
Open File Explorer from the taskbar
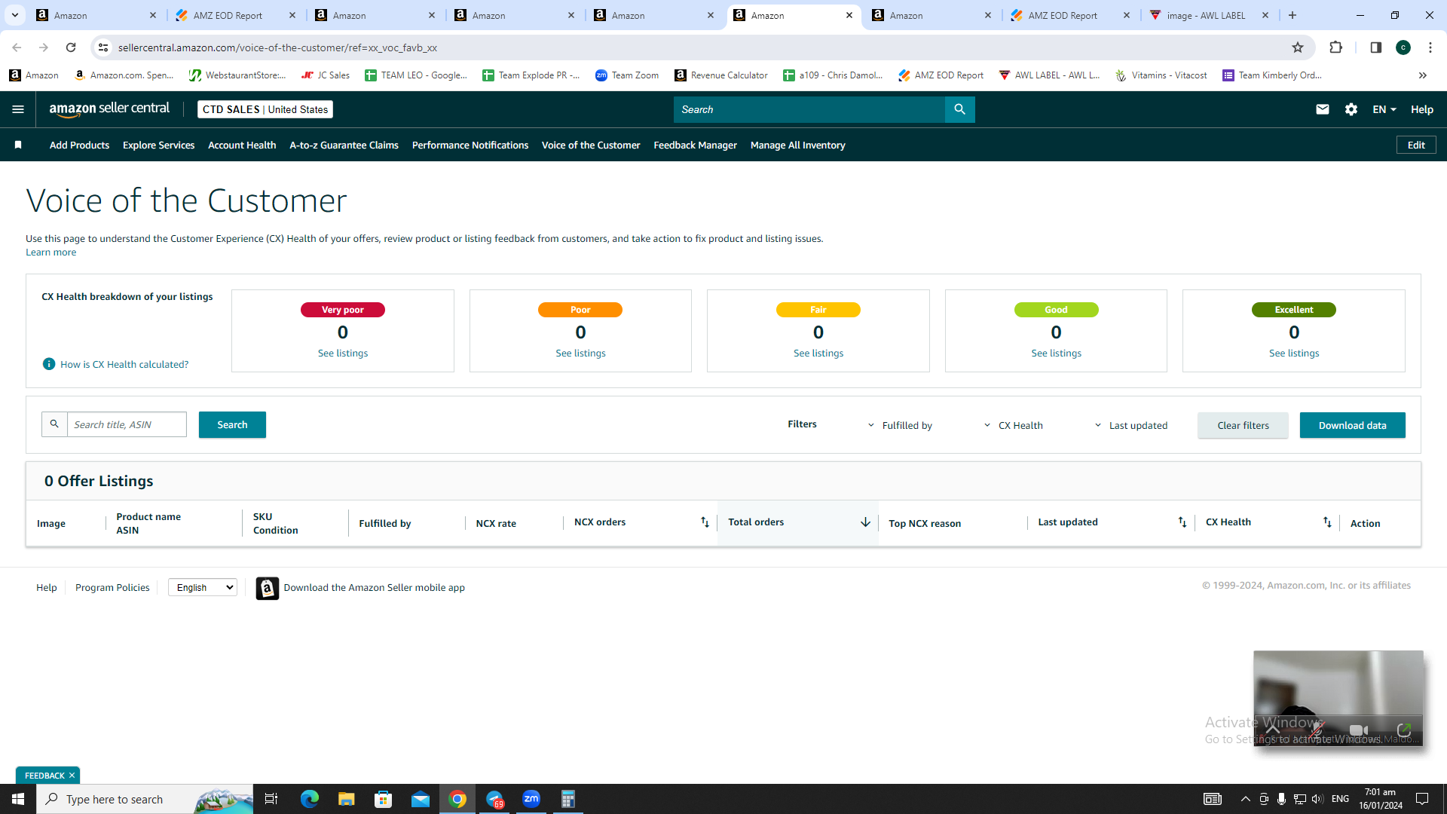click(347, 799)
